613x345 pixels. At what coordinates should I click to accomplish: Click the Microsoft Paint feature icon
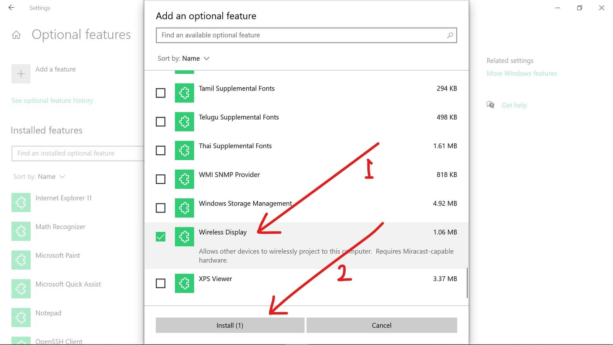[21, 260]
